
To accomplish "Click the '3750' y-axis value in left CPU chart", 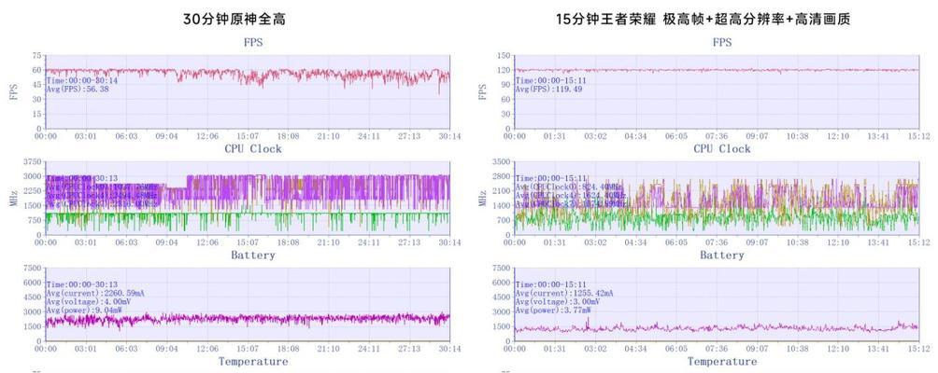I will [32, 161].
